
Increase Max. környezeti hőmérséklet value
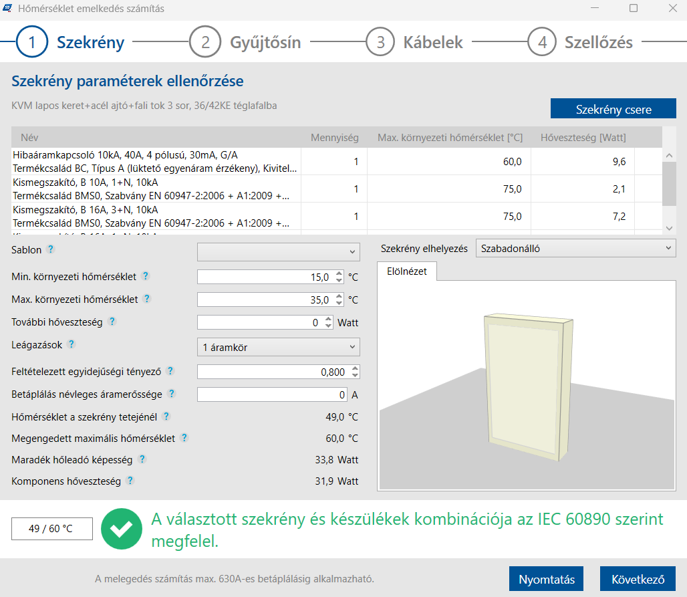tap(339, 296)
